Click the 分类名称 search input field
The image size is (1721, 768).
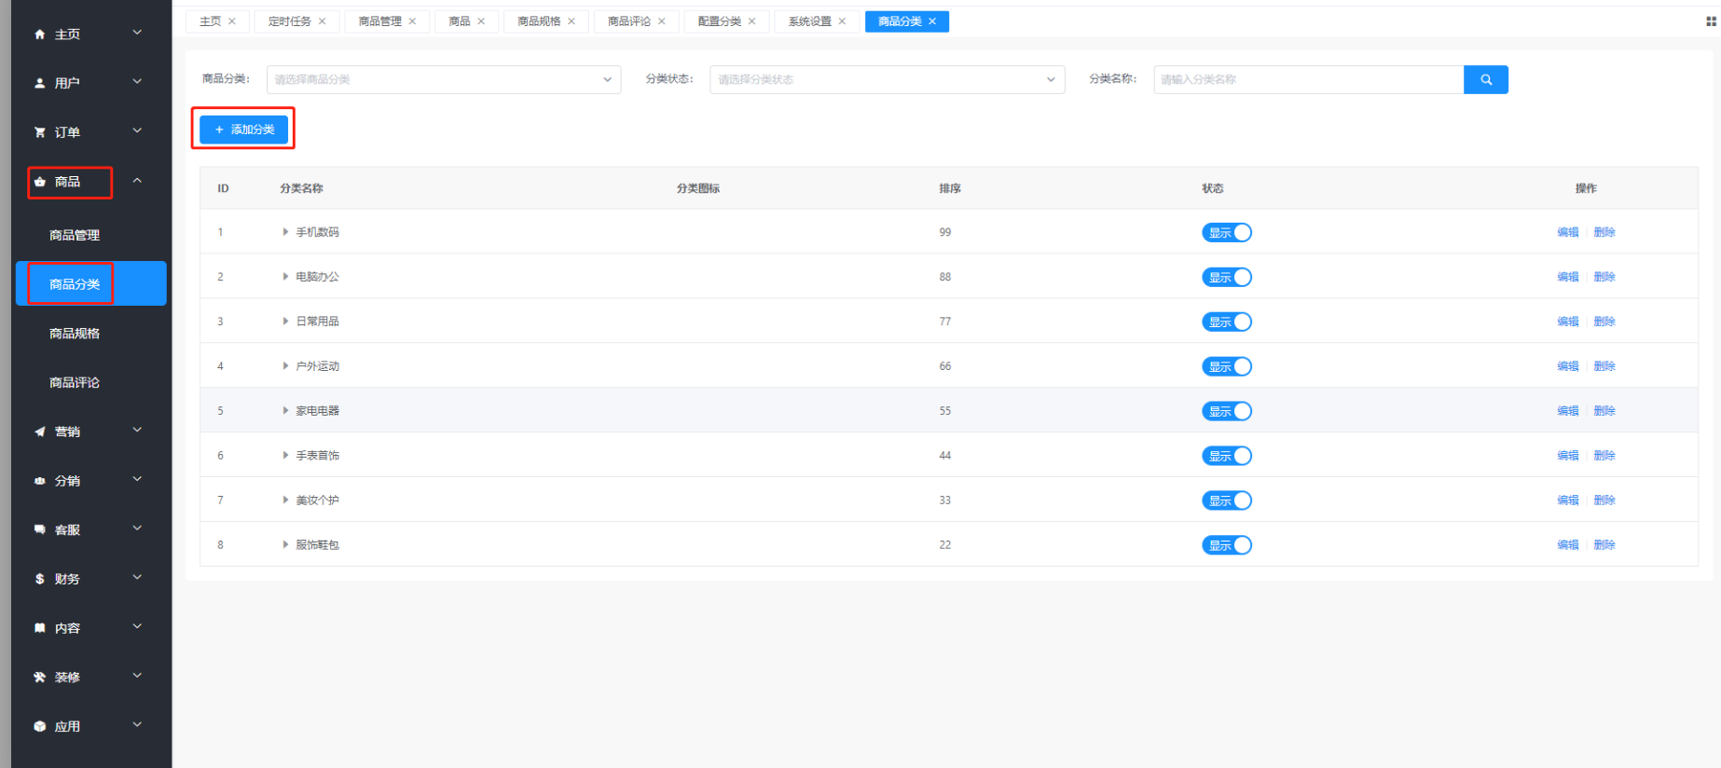(x=1307, y=80)
